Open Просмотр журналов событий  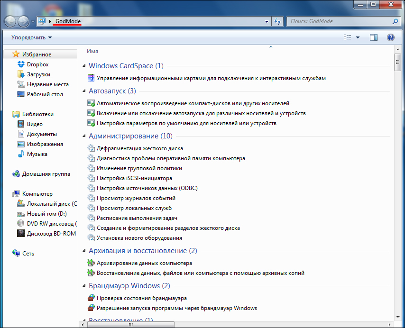coord(136,198)
